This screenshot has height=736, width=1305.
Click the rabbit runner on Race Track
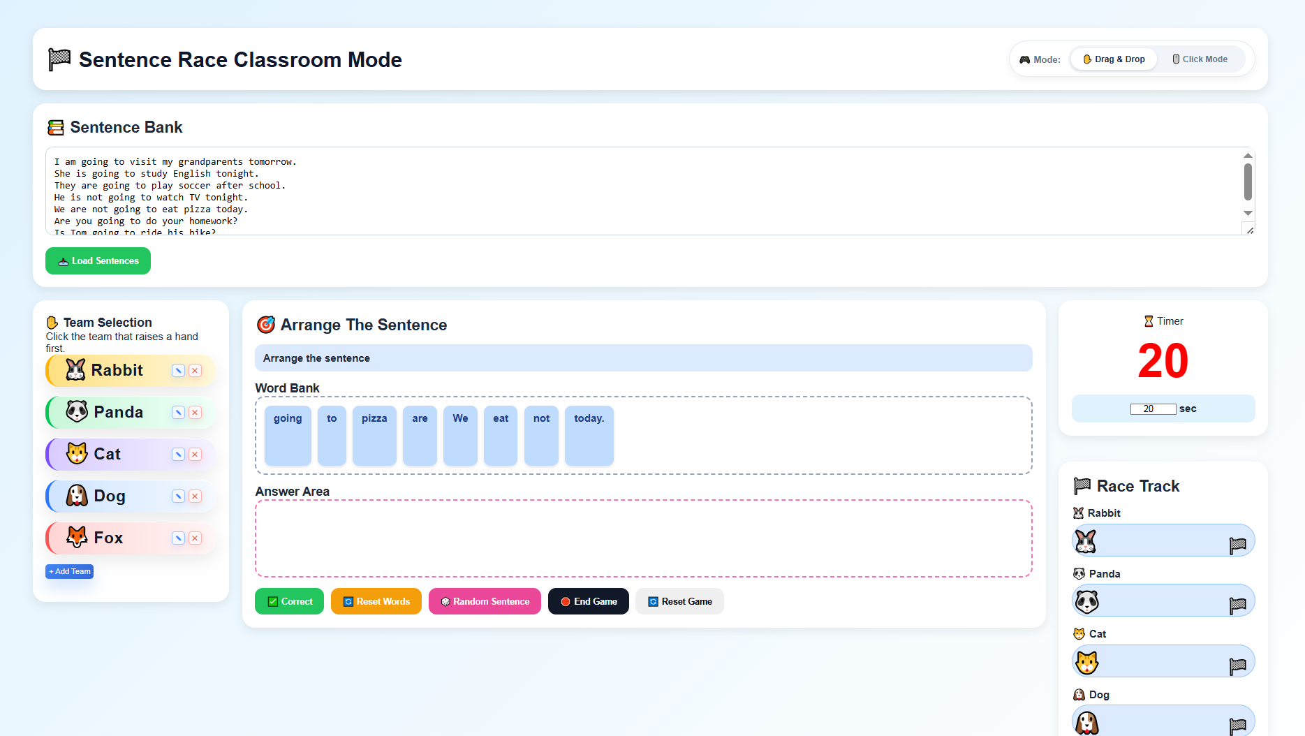tap(1086, 541)
